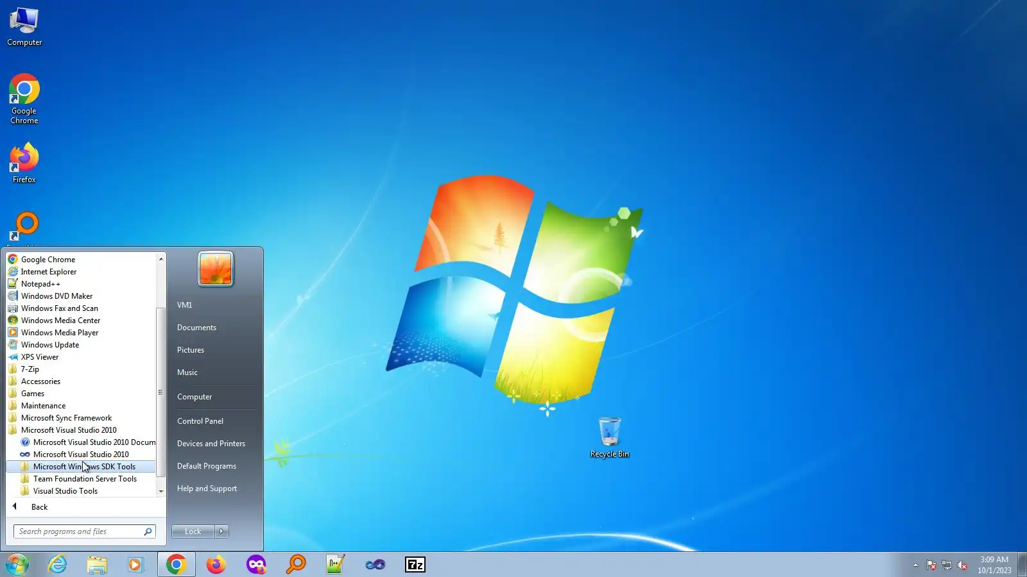1027x577 pixels.
Task: Open the network tray icon
Action: click(x=947, y=565)
